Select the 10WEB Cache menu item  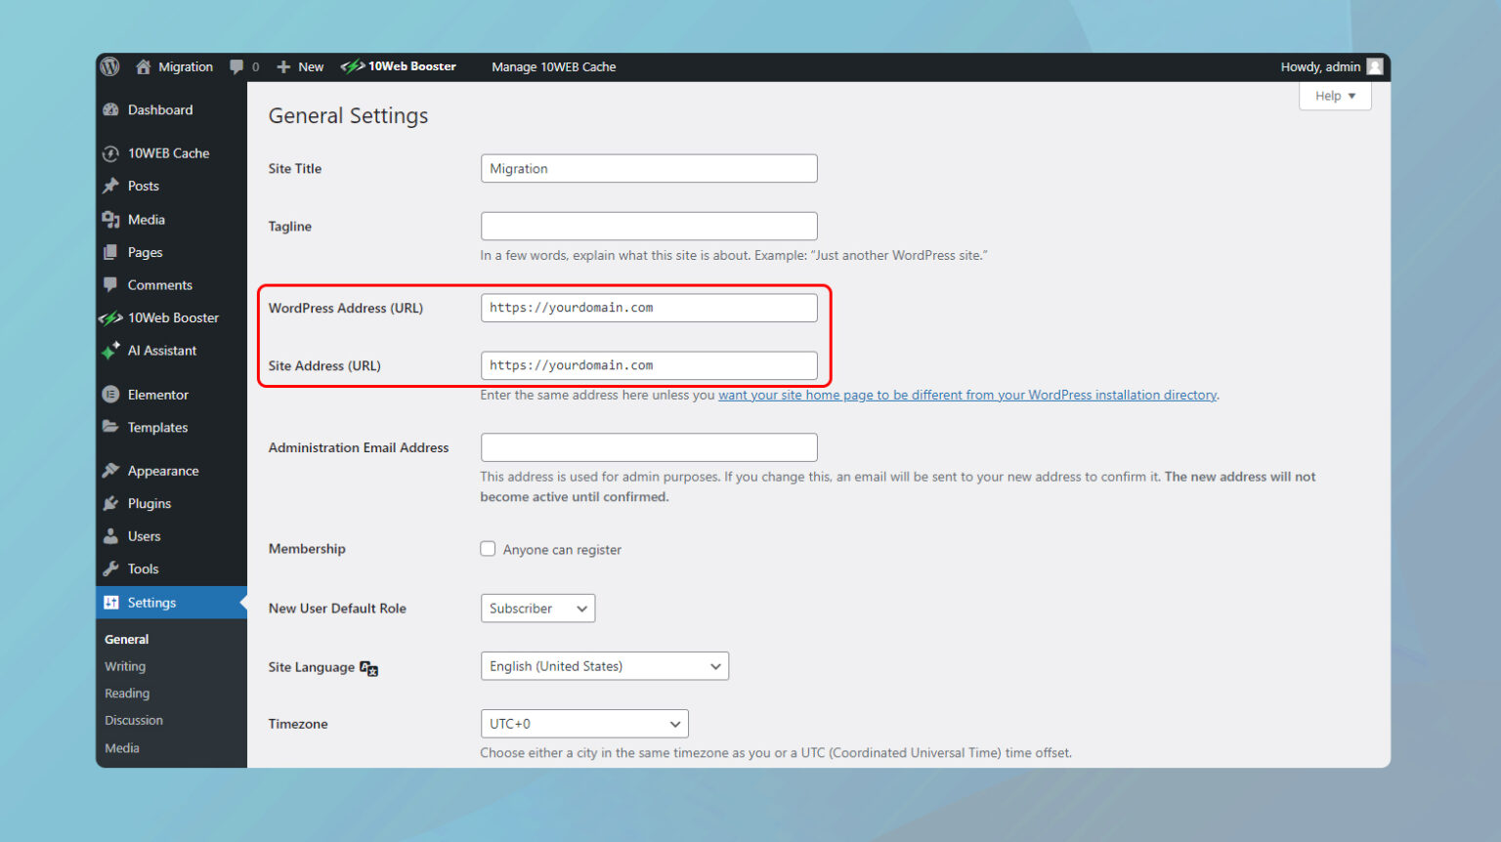168,152
